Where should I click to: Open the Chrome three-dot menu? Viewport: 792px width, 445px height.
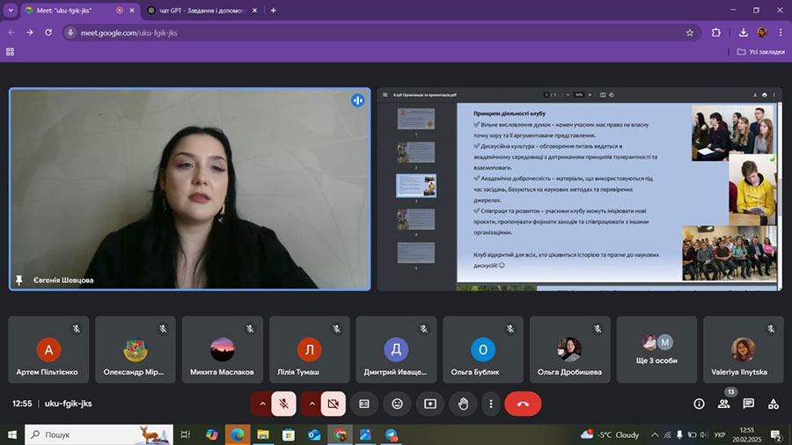pos(781,33)
